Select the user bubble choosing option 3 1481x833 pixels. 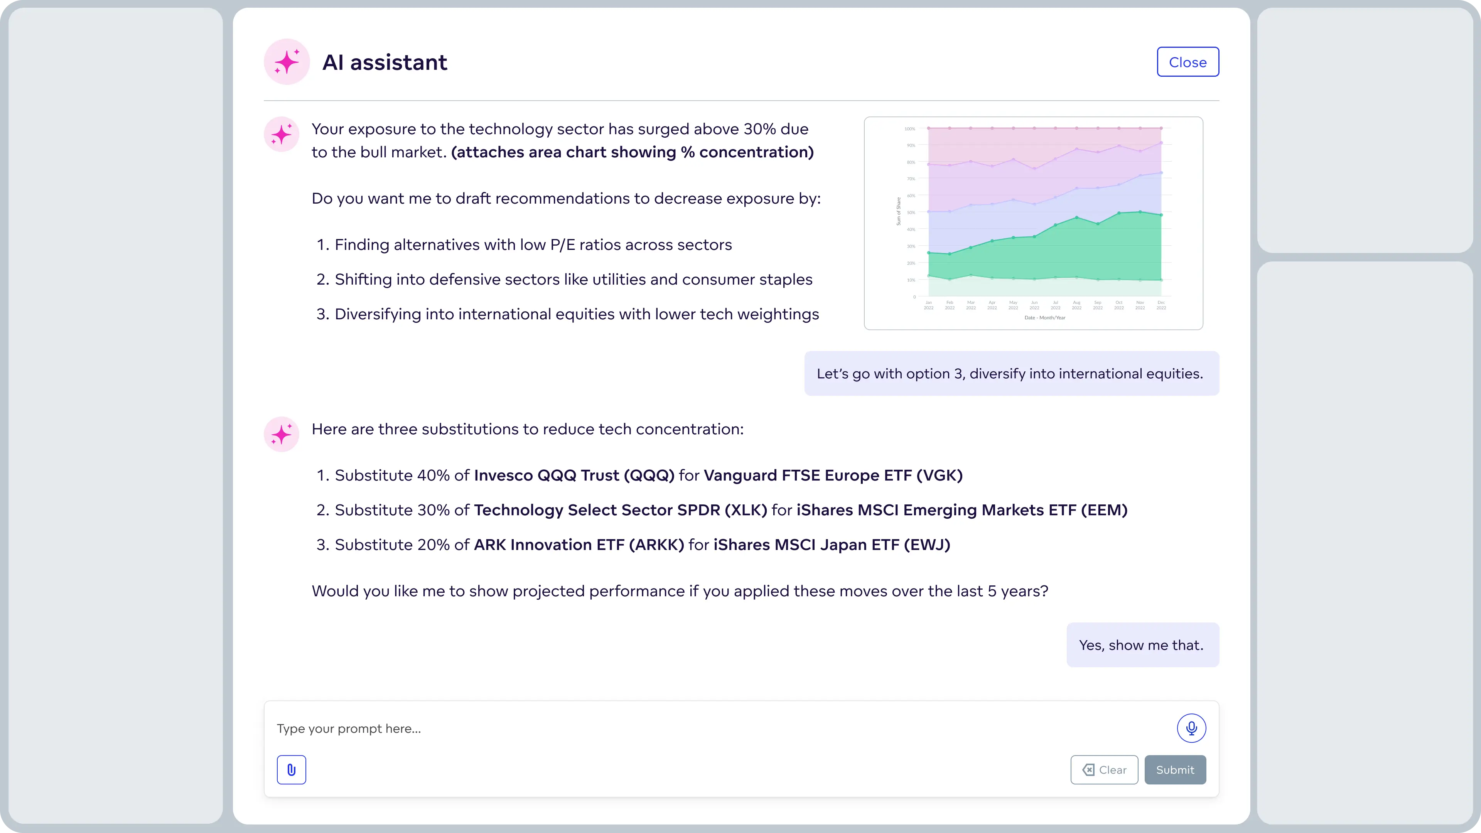[x=1010, y=373]
